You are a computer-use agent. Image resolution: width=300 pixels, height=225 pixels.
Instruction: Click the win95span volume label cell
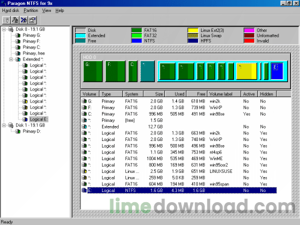219,184
